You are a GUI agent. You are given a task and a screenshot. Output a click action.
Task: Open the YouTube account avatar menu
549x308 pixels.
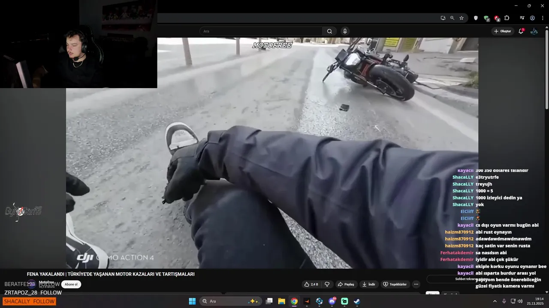click(x=534, y=31)
